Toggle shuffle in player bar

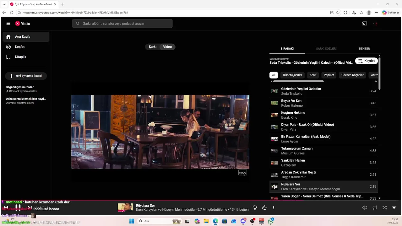[384, 207]
